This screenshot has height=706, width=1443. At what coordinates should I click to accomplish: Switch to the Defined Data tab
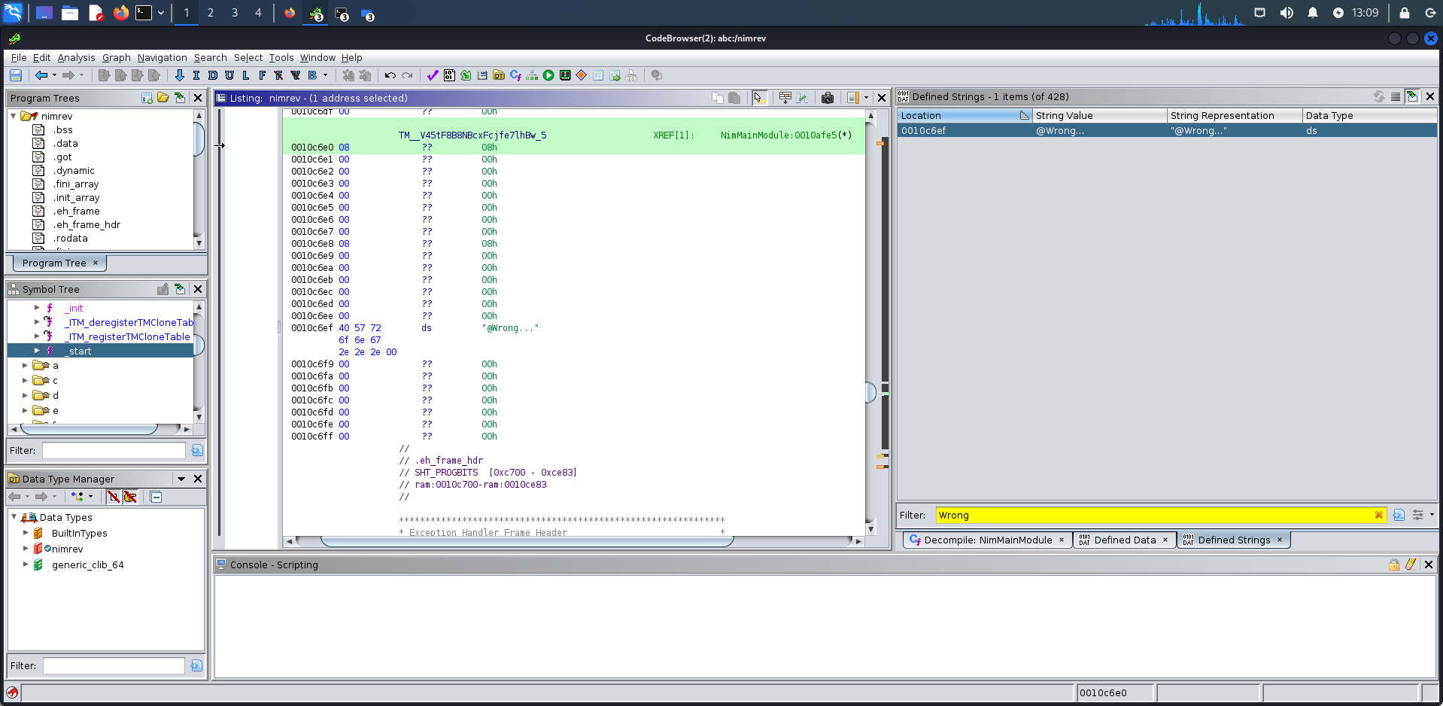(1124, 540)
